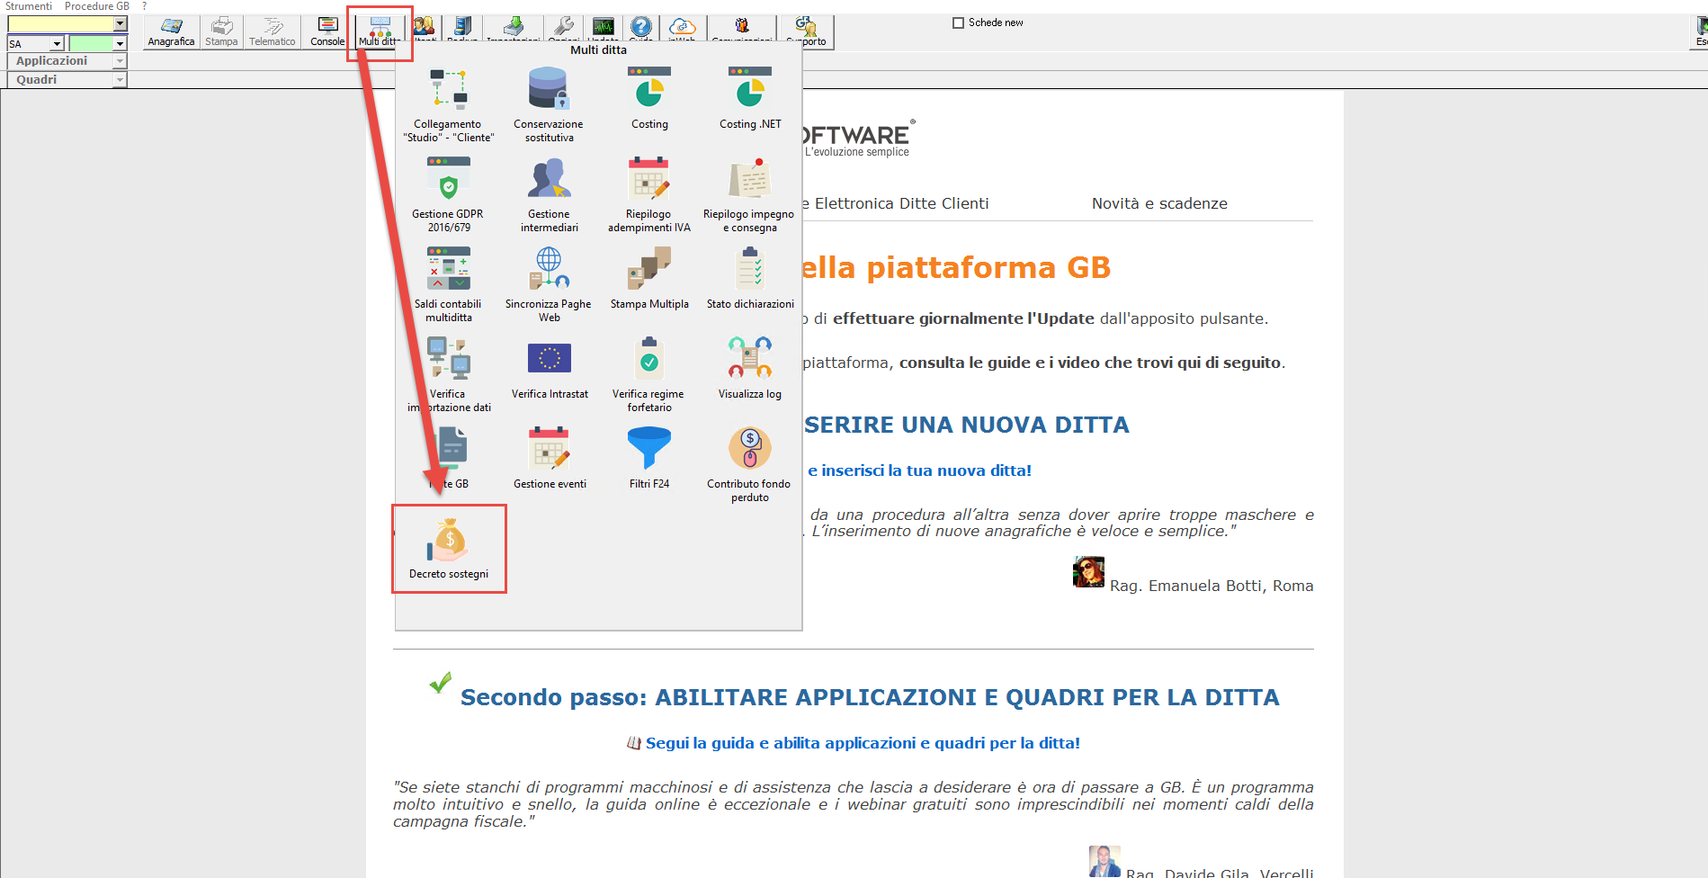
Task: Open Verifica regime forfetario
Action: [649, 374]
